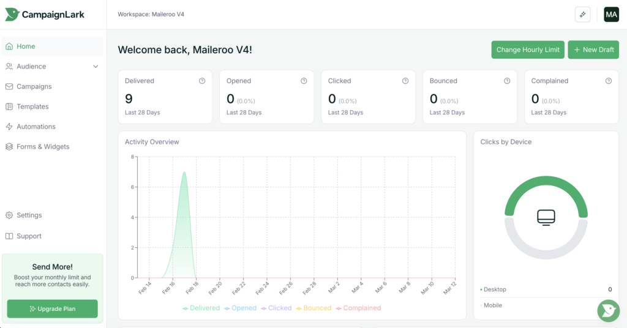627x328 pixels.
Task: Click the Complained legend color marker
Action: tap(339, 308)
